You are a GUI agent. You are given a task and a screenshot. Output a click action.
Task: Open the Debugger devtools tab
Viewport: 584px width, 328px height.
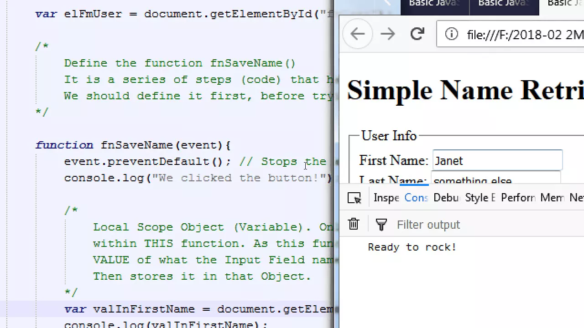pos(446,198)
